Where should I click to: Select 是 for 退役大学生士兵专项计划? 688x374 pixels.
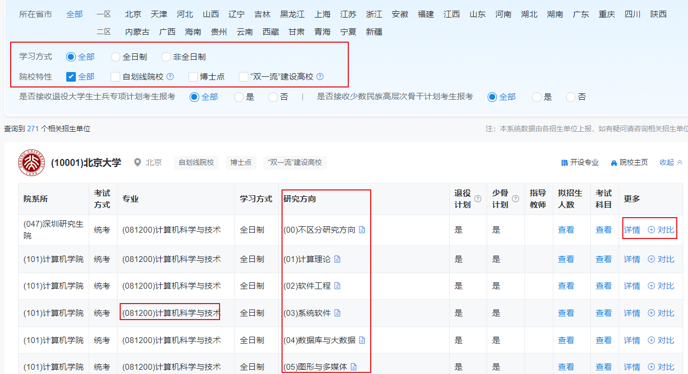238,97
